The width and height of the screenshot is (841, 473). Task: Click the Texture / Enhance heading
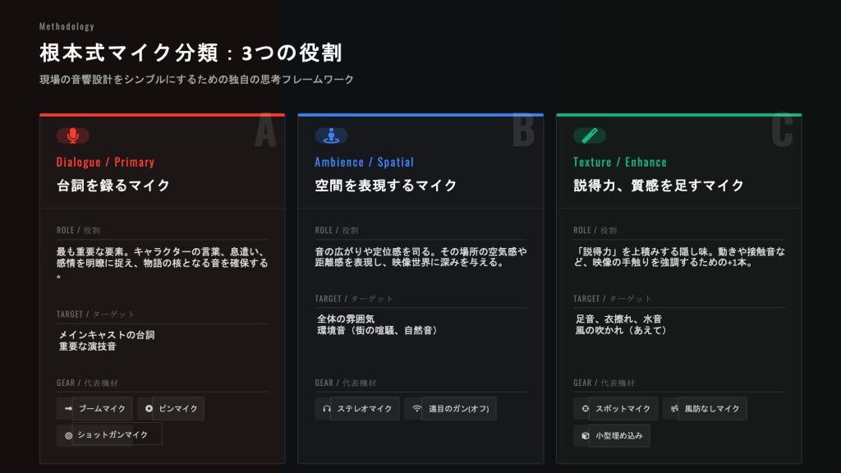619,162
